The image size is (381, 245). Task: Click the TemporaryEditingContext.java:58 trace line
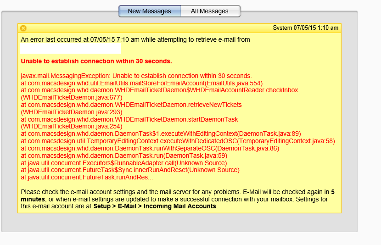tap(178, 141)
